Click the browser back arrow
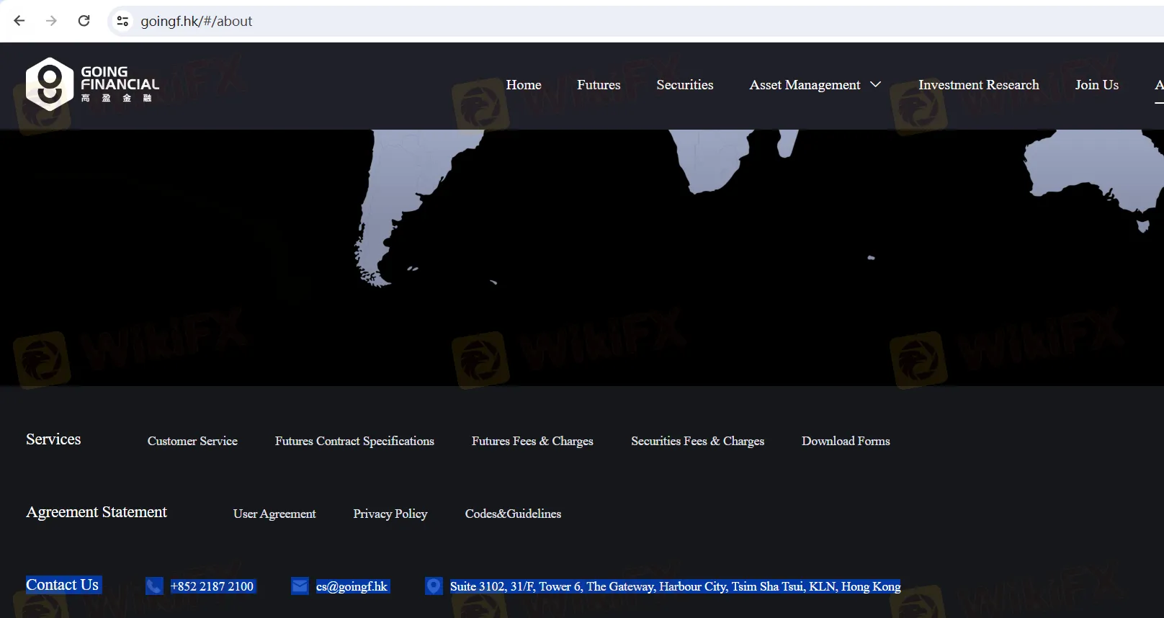1164x618 pixels. pyautogui.click(x=19, y=21)
